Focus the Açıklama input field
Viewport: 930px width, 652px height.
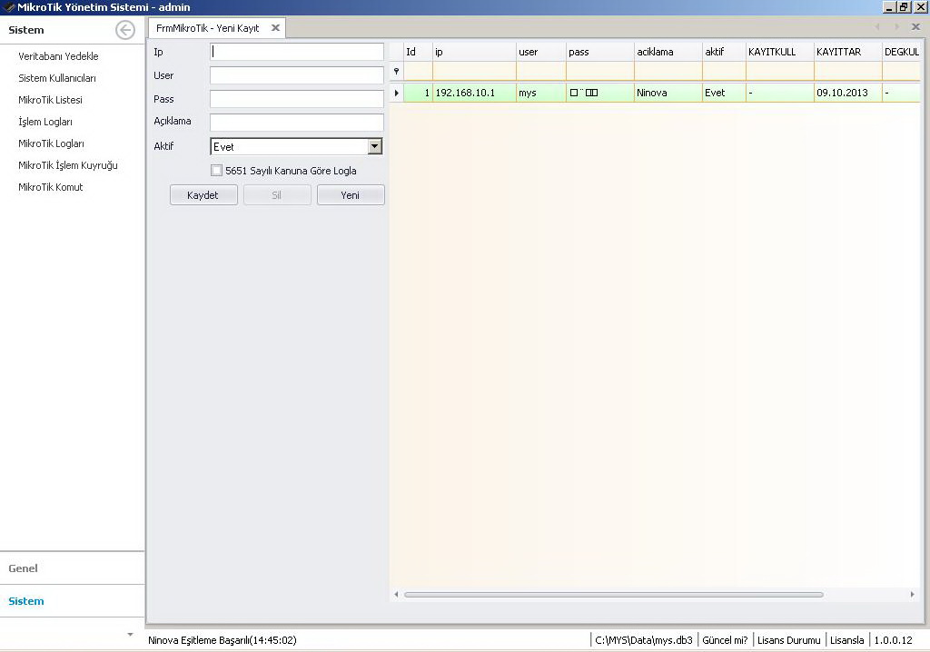pos(297,123)
